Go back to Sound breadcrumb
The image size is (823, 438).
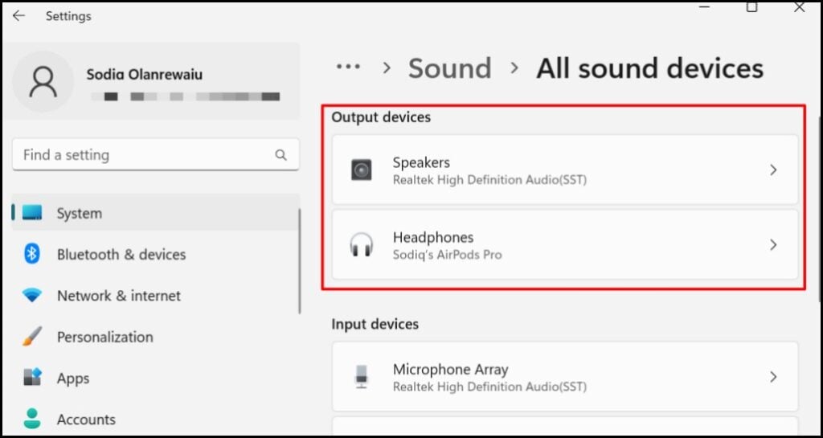click(x=449, y=68)
